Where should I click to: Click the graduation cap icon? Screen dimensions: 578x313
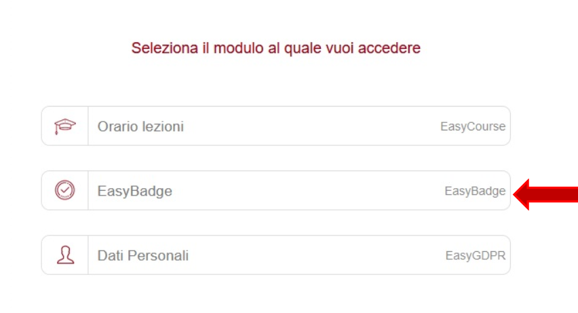[65, 126]
